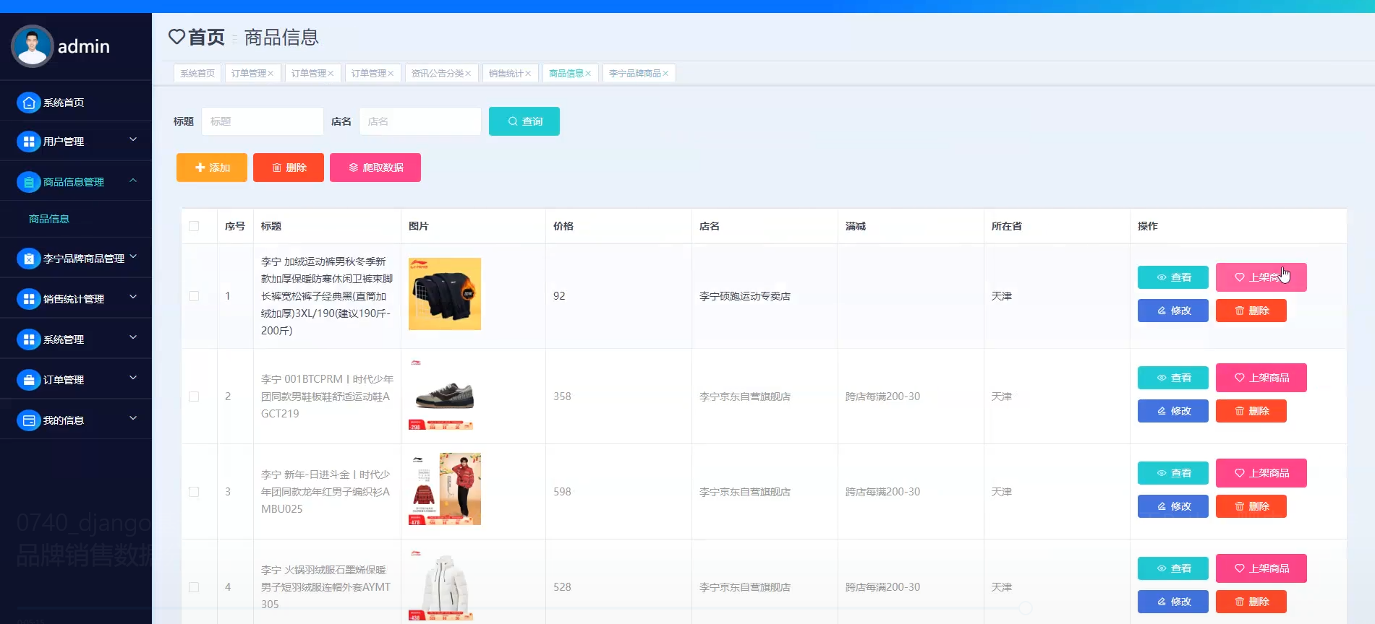Click the admin avatar picture
Viewport: 1375px width, 624px height.
tap(32, 46)
